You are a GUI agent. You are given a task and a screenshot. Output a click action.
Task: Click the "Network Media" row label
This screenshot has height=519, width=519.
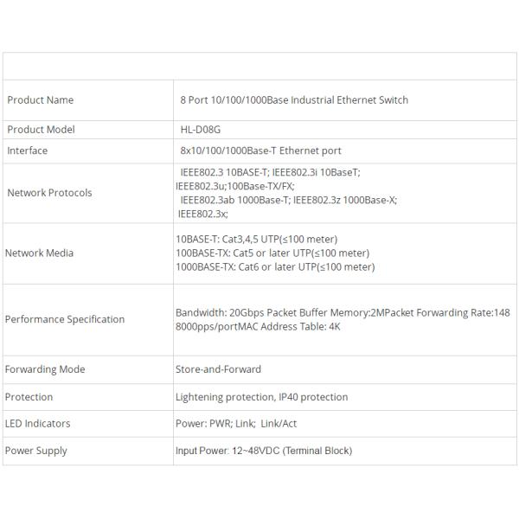[40, 253]
